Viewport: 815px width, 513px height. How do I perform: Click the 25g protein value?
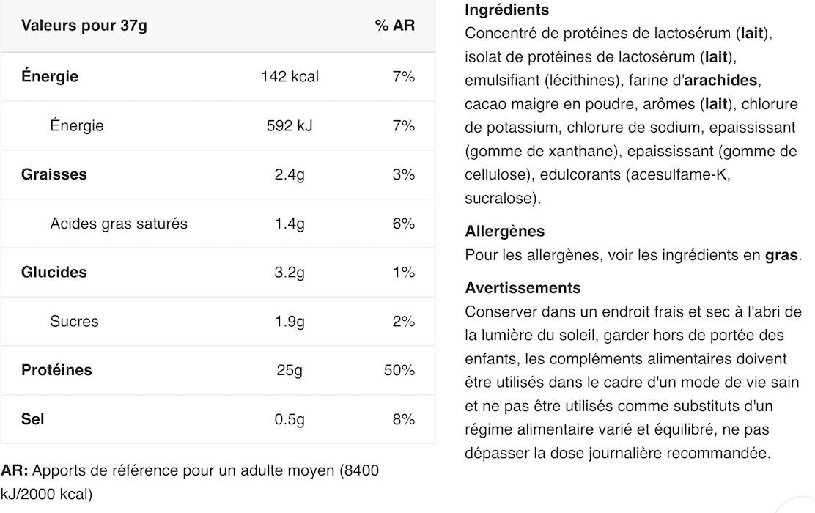click(x=290, y=370)
